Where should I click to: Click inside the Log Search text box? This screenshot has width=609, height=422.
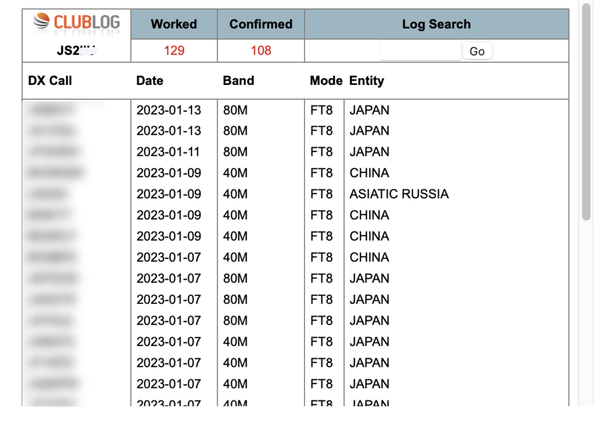[x=420, y=51]
